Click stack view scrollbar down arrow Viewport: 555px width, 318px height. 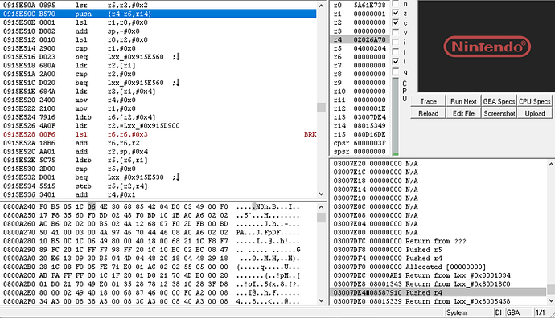[551, 300]
